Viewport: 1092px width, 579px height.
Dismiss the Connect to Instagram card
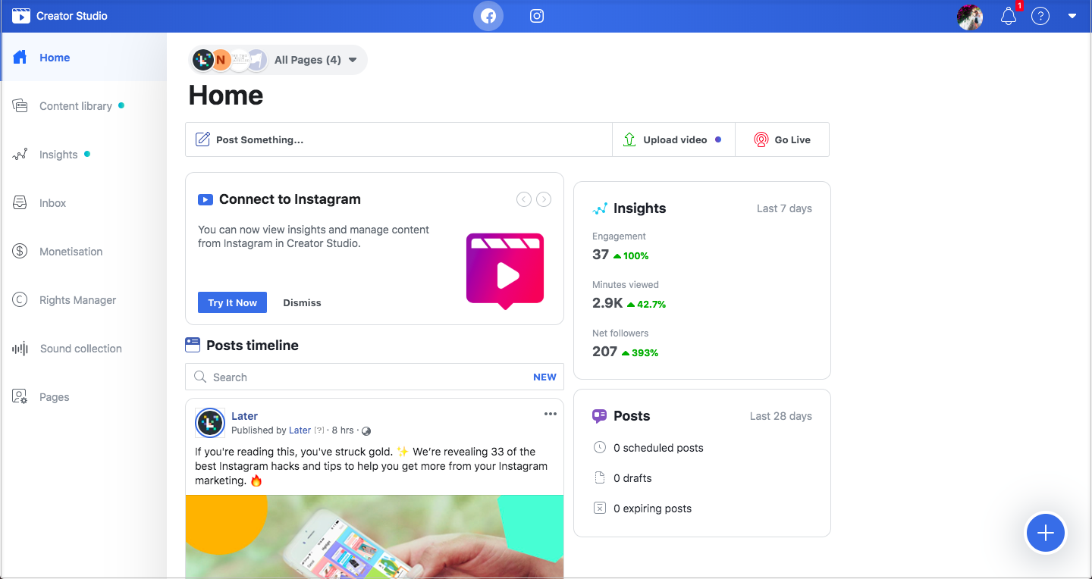click(x=302, y=302)
